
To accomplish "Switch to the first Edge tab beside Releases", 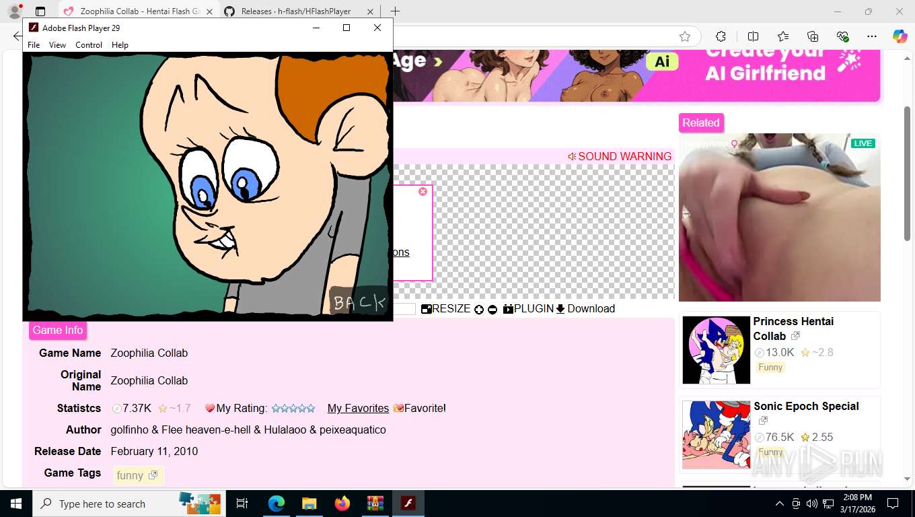I will [139, 11].
